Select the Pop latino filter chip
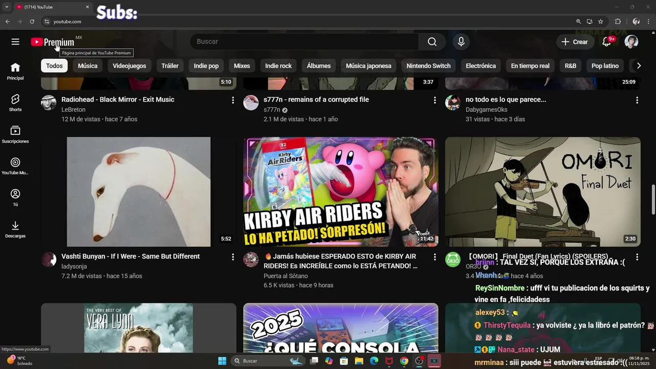The width and height of the screenshot is (656, 369). click(x=605, y=66)
